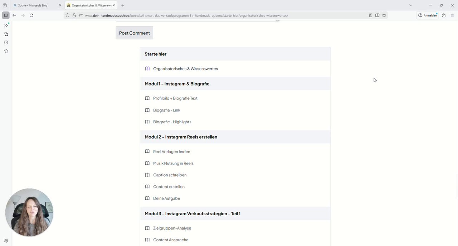The image size is (458, 246).
Task: Open a new tab with the plus button
Action: (x=123, y=5)
